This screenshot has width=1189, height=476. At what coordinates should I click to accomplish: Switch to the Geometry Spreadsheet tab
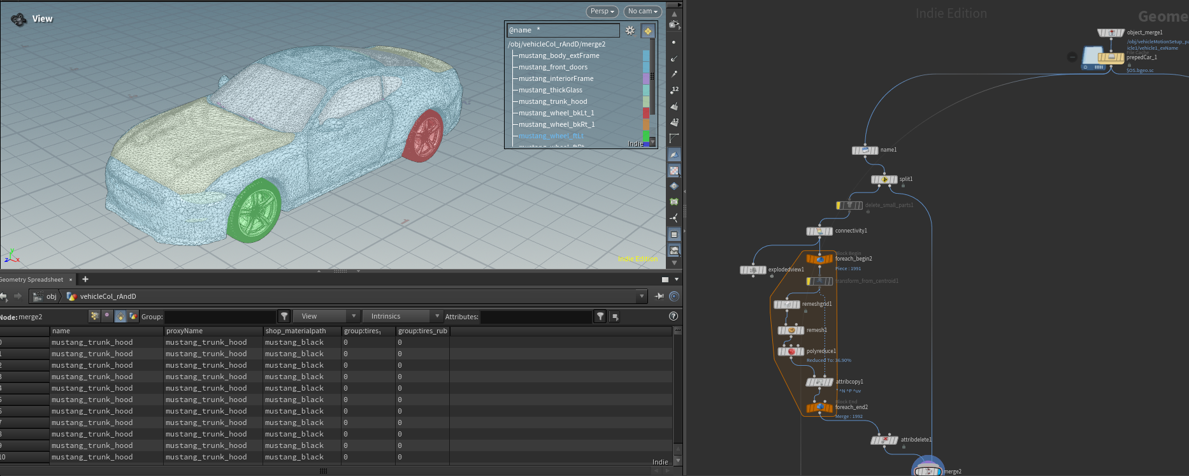pos(32,280)
